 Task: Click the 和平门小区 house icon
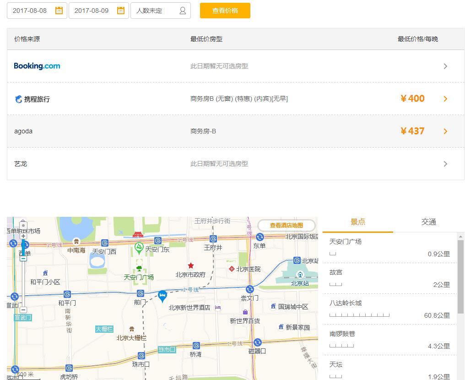(45, 273)
